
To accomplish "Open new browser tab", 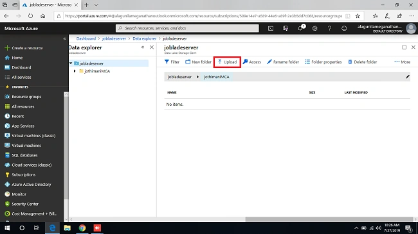I will pos(86,4).
